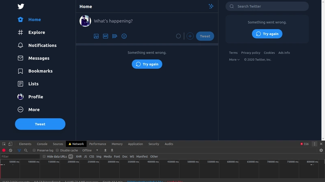Click the add-another-tweet plus icon
Viewport: 325px width, 182px height.
click(x=190, y=36)
